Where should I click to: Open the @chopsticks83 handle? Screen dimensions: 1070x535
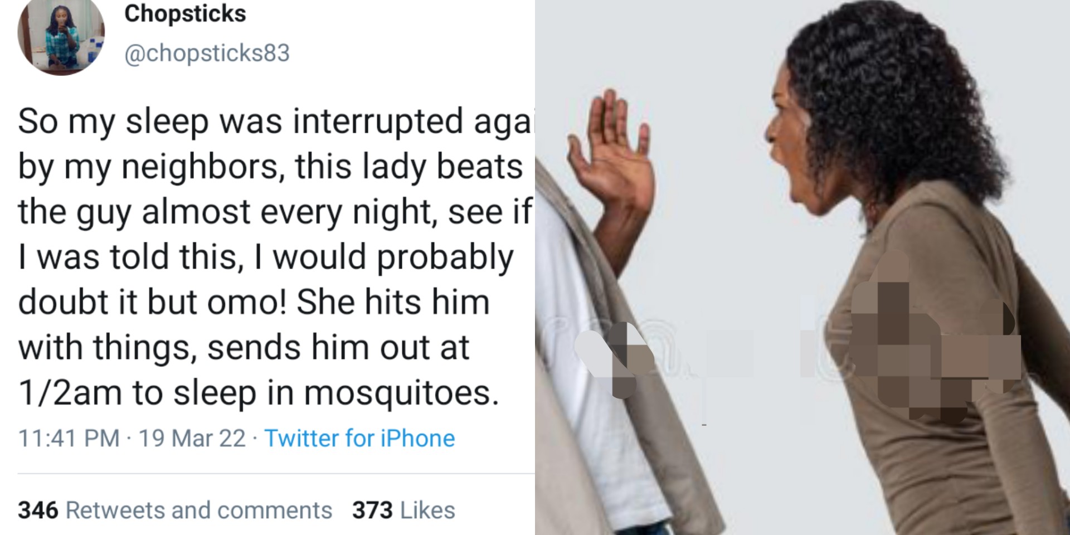(x=207, y=53)
